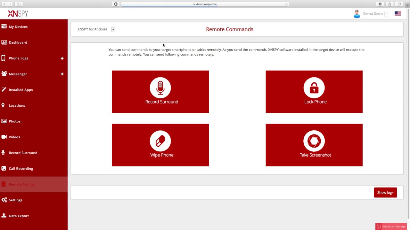The height and width of the screenshot is (230, 410).
Task: Click the Photos picture icon
Action: [x=4, y=121]
